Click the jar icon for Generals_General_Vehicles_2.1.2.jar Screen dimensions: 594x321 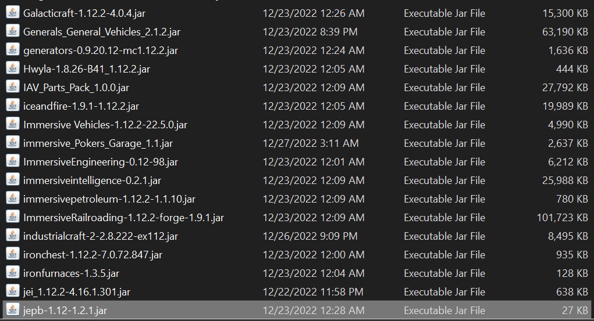(x=12, y=31)
